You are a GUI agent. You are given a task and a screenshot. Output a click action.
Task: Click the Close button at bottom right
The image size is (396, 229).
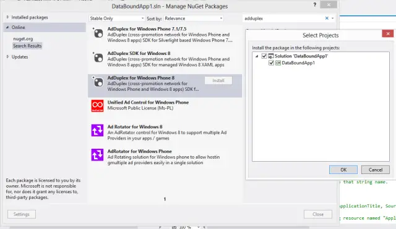(x=317, y=214)
